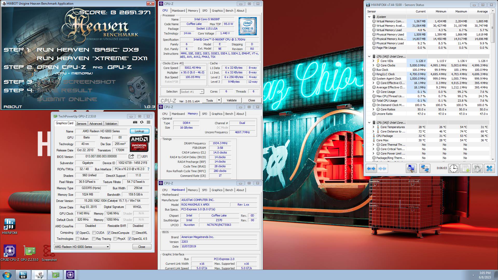The height and width of the screenshot is (280, 498).
Task: Open HWiNFO sensor settings gear button
Action: click(x=477, y=169)
